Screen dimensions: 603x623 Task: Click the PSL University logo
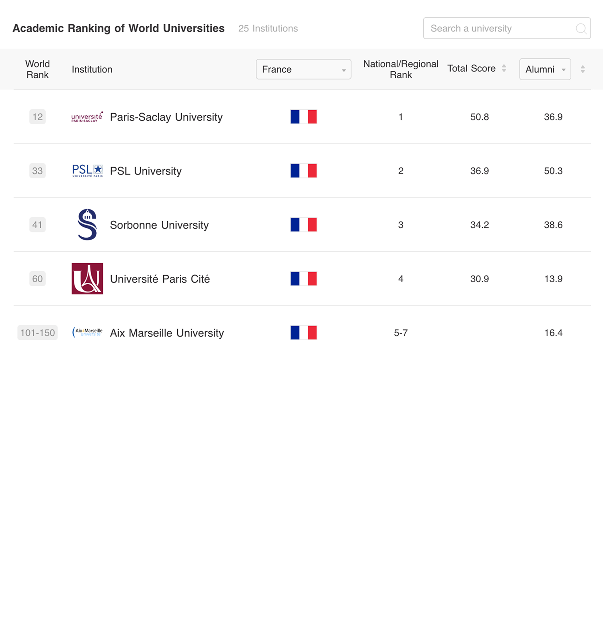(x=87, y=171)
